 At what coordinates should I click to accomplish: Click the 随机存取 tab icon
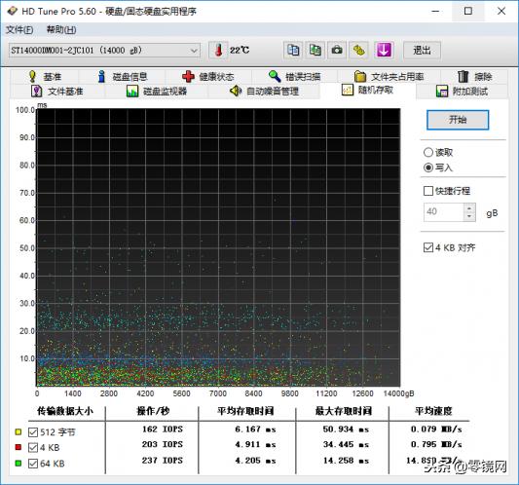tap(348, 90)
